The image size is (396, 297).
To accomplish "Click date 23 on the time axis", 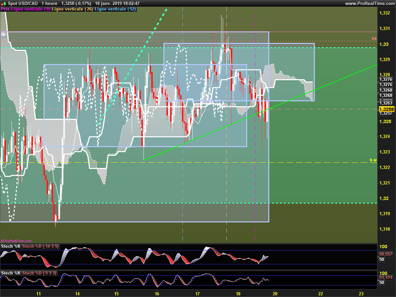I will pyautogui.click(x=361, y=293).
